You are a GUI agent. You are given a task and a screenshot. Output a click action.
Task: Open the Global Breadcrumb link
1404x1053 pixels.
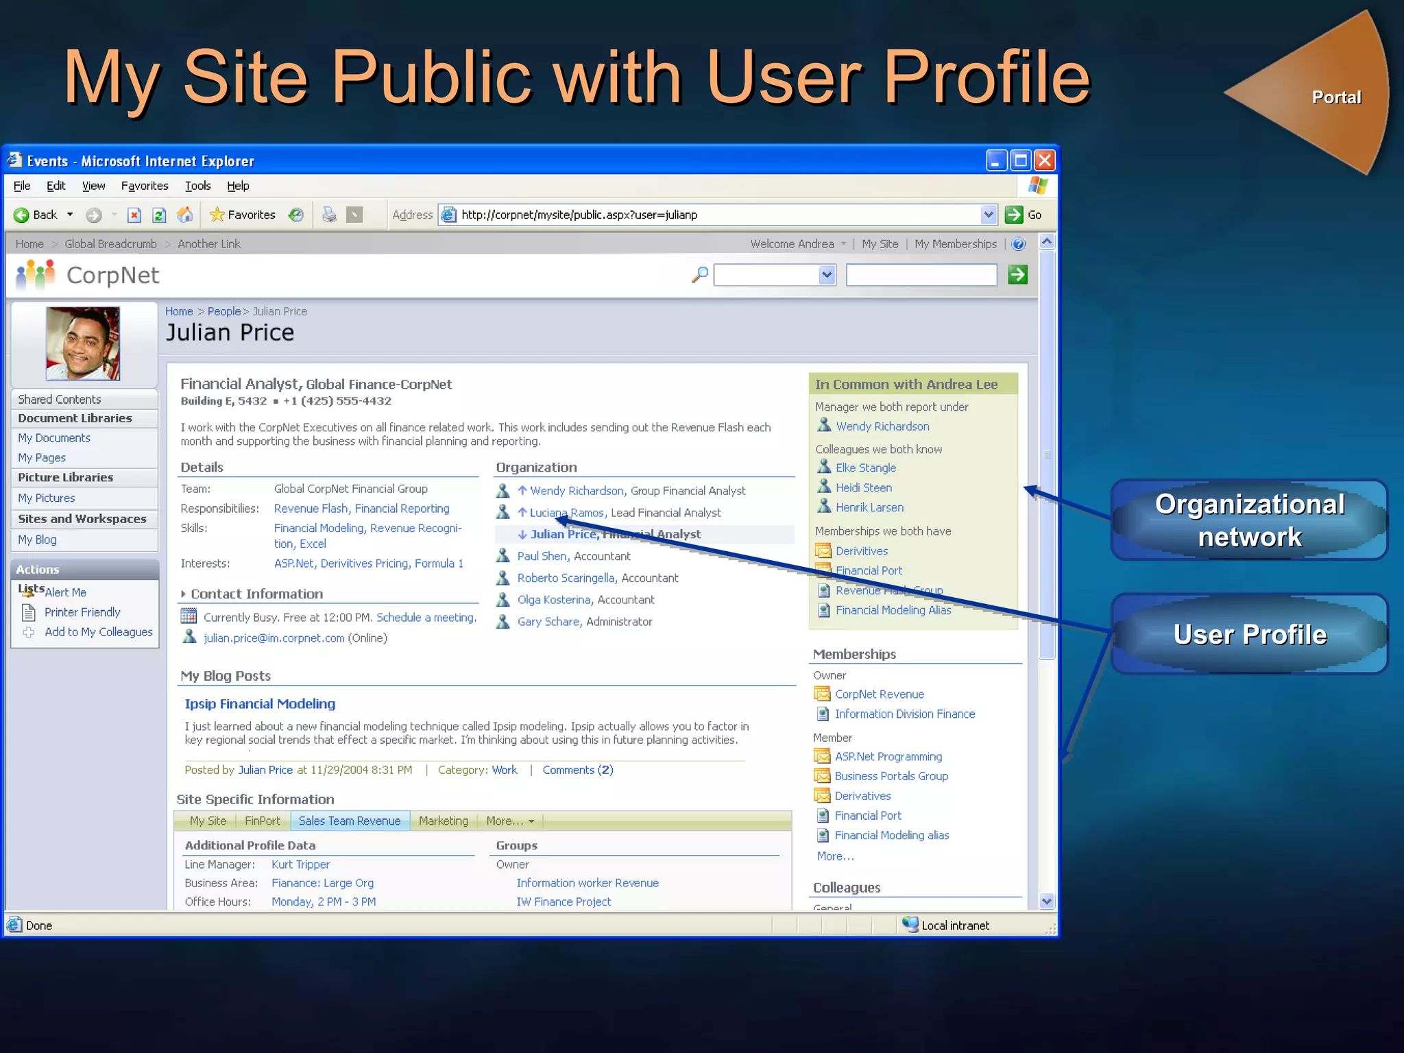pos(110,244)
